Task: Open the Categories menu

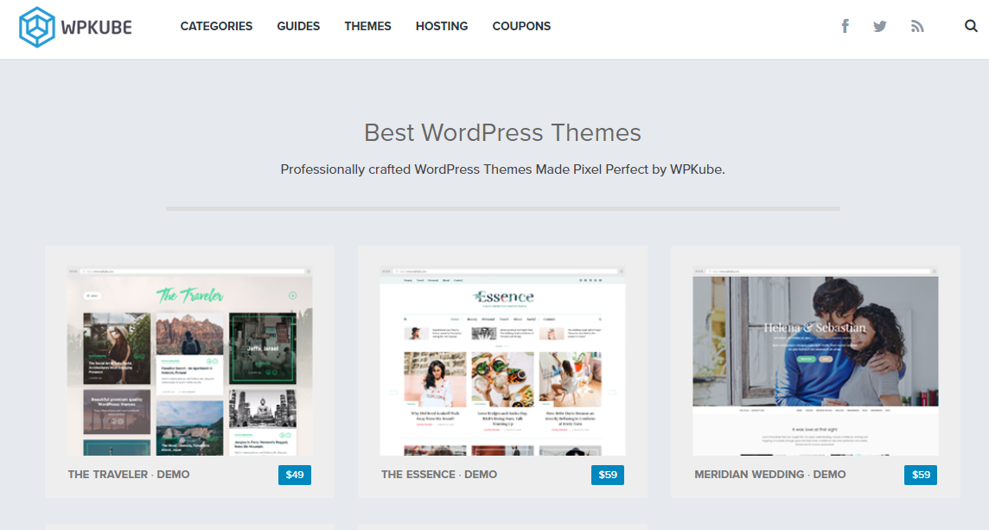Action: (x=216, y=26)
